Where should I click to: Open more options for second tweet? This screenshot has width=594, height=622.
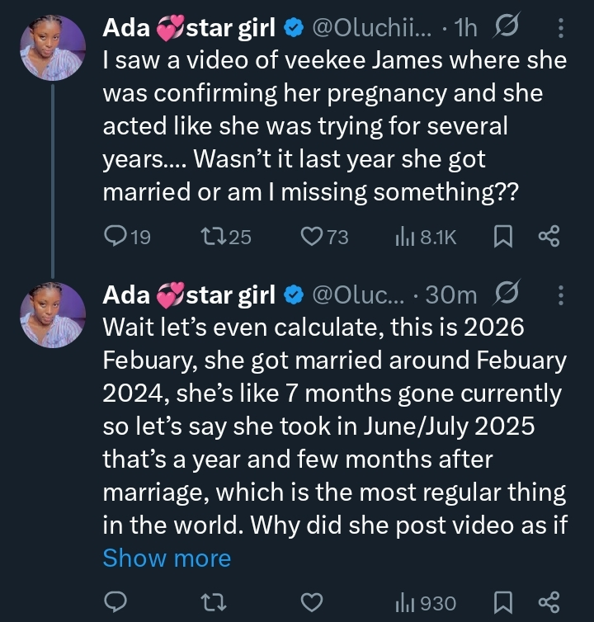(561, 295)
